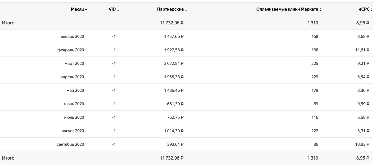Select the август 2020 row

(72, 131)
